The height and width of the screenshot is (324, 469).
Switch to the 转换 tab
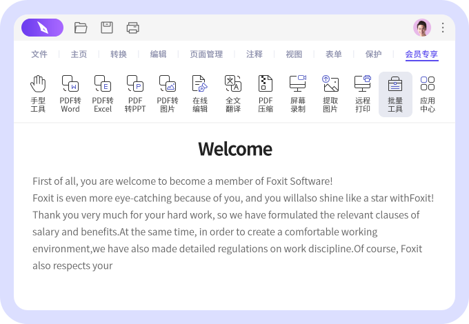119,54
